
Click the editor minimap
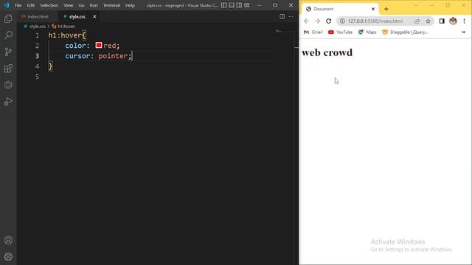285,31
